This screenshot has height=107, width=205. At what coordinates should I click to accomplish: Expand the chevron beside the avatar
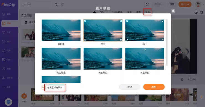tap(203, 4)
